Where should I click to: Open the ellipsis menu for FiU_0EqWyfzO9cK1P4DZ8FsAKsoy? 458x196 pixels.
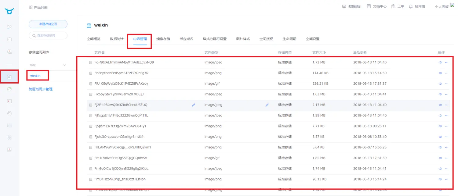(447, 84)
